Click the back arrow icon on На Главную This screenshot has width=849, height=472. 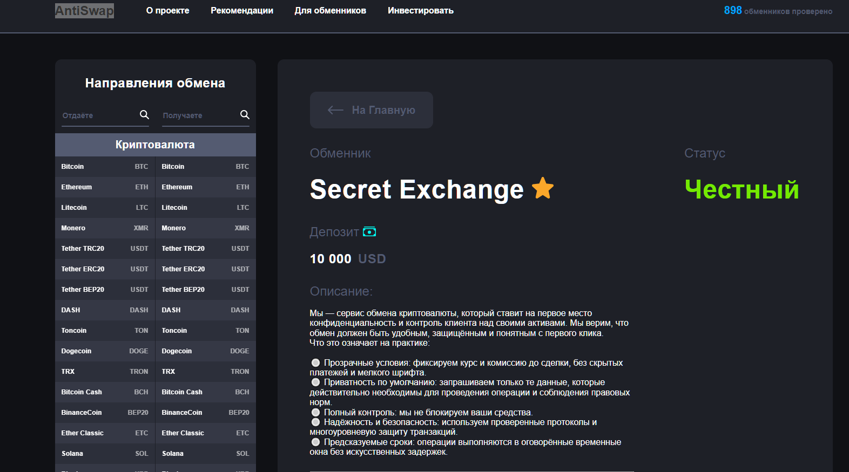coord(335,110)
